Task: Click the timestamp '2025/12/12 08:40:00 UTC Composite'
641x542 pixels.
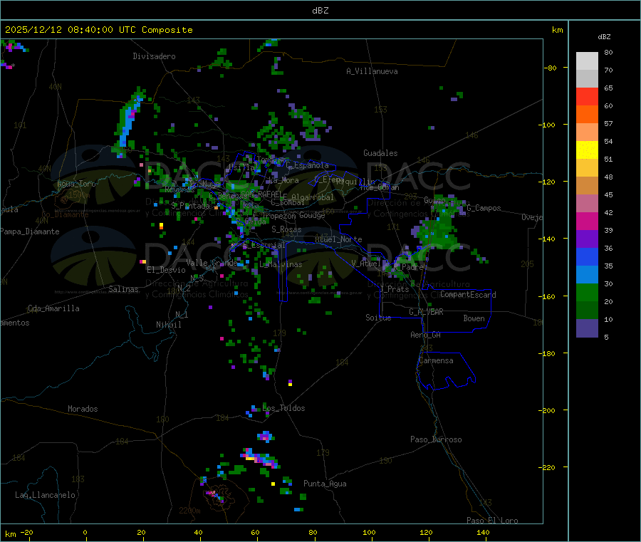Action: (x=98, y=30)
